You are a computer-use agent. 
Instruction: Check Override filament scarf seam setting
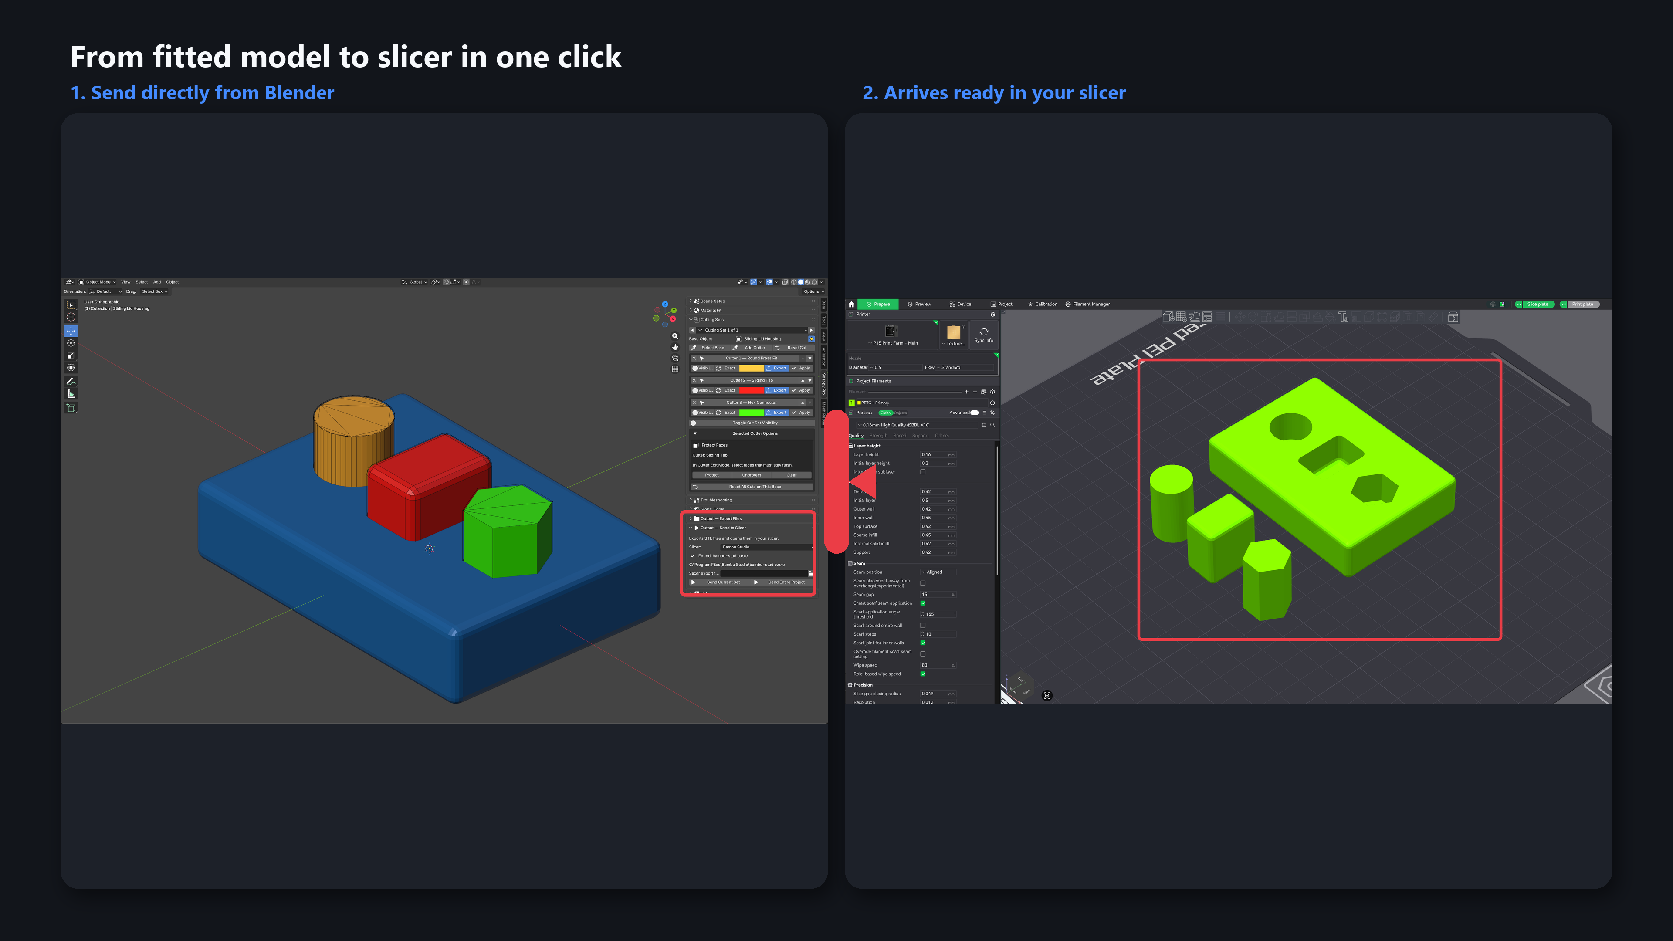923,654
